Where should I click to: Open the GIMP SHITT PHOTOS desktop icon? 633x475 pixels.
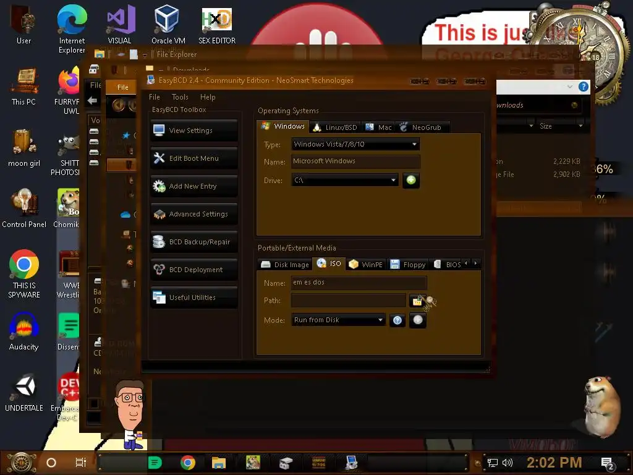tap(67, 156)
